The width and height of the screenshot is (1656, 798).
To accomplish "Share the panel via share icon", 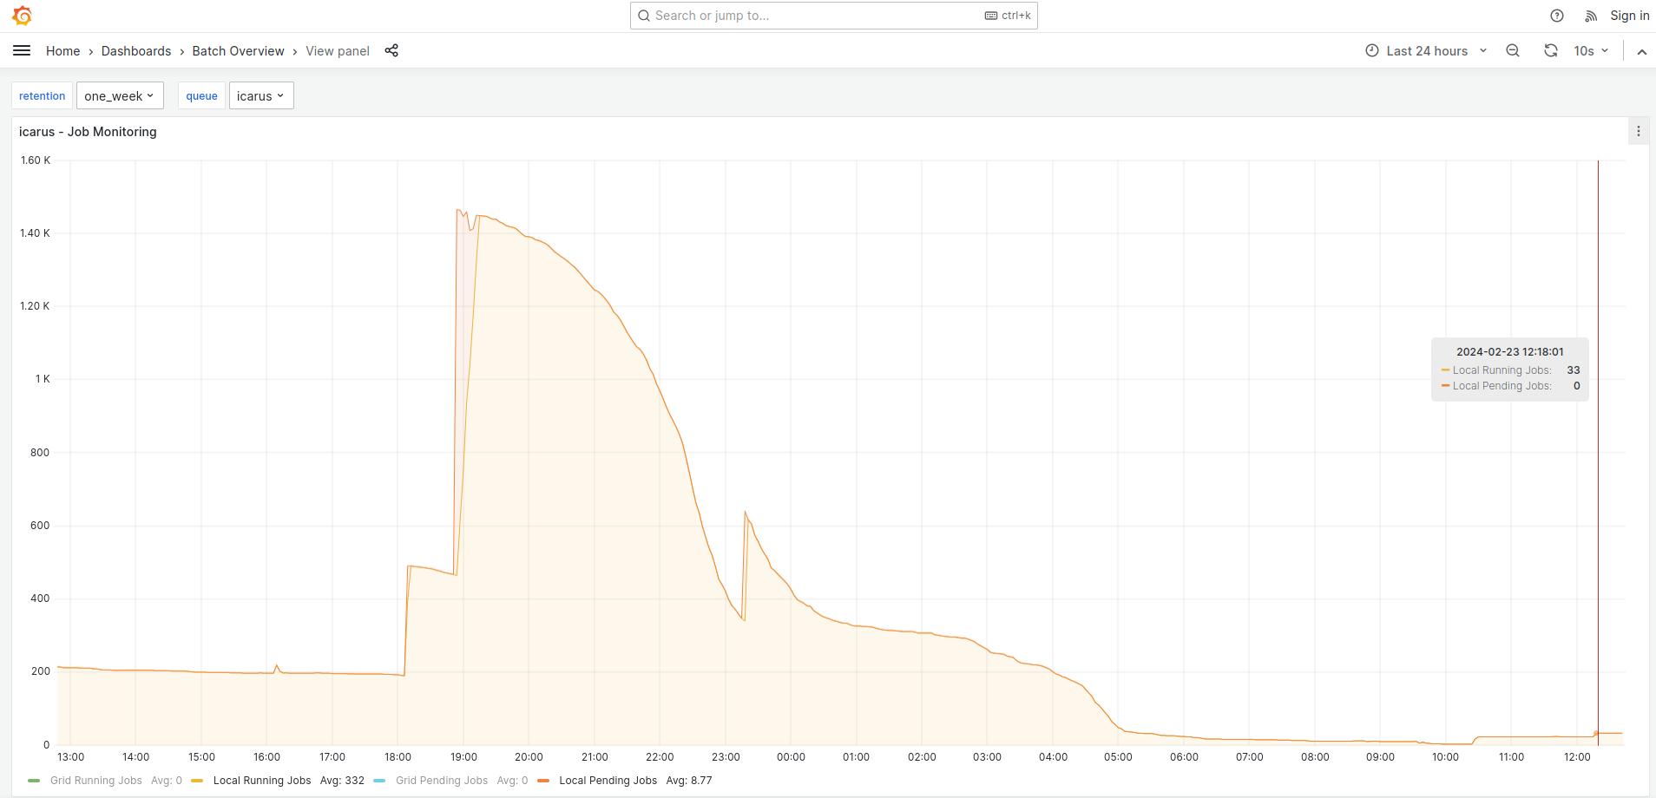I will coord(391,51).
